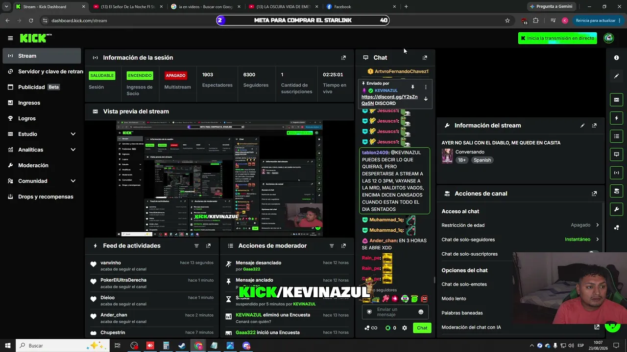This screenshot has width=627, height=352.
Task: Click the info icon in right sidebar
Action: tap(616, 58)
